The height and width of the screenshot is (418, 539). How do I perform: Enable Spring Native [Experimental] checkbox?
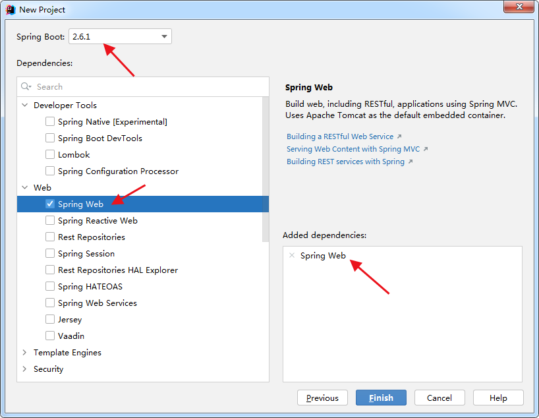click(x=50, y=121)
